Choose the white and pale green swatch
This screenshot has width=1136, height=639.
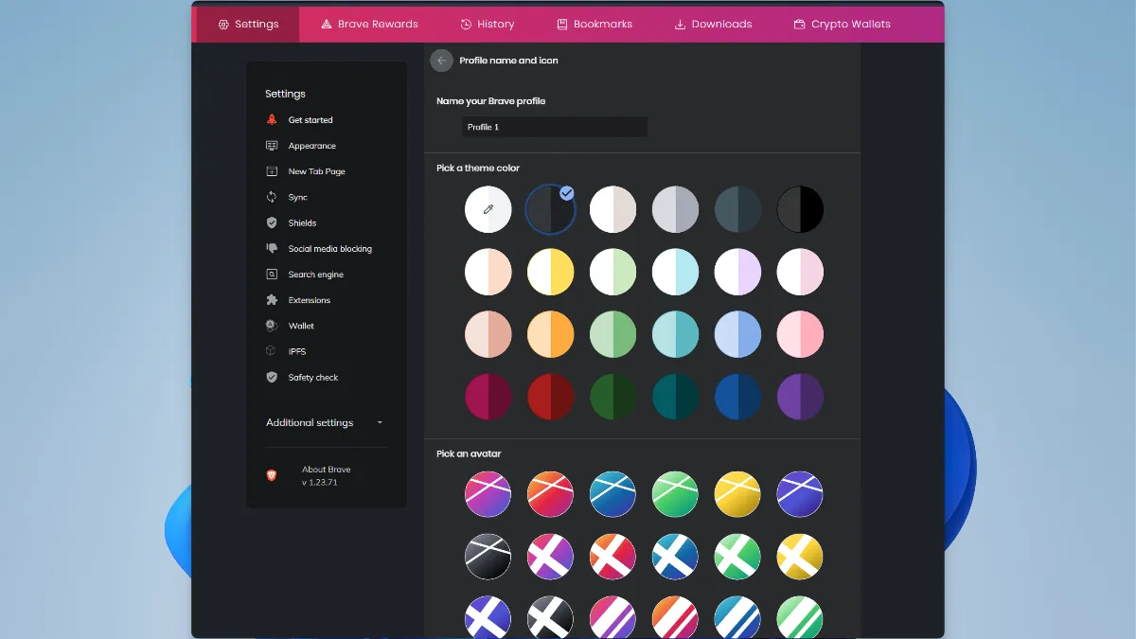click(613, 272)
